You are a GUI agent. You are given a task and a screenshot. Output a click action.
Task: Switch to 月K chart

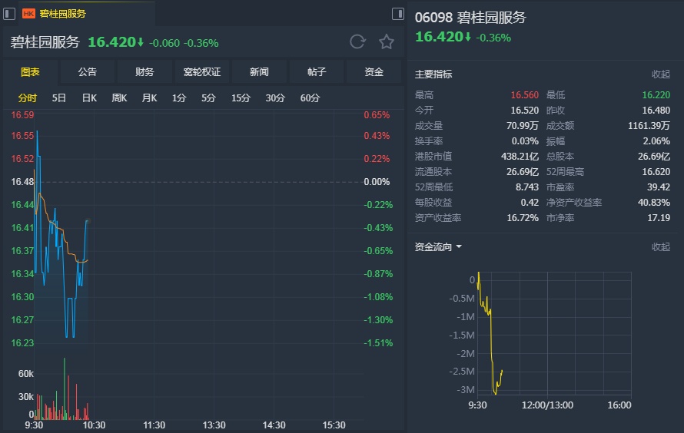pyautogui.click(x=149, y=98)
